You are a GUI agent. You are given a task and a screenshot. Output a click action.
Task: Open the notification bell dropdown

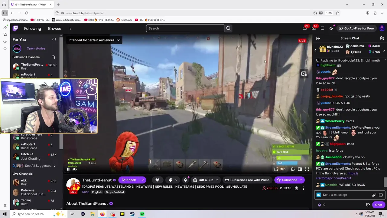(x=173, y=180)
